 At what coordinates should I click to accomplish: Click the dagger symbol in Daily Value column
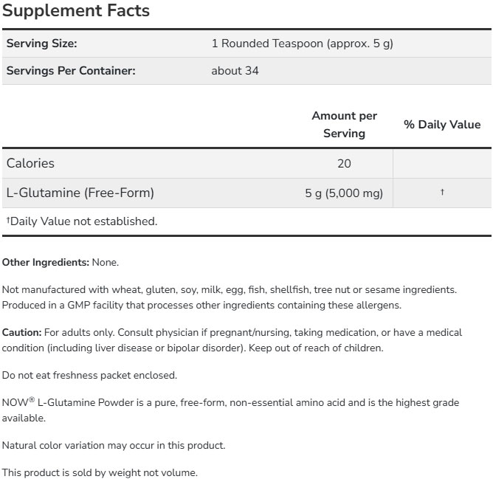[x=442, y=192]
